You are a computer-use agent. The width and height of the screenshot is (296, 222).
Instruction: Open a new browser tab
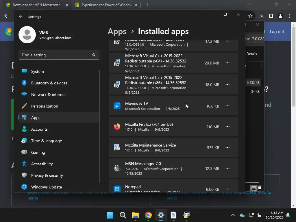pyautogui.click(x=147, y=5)
